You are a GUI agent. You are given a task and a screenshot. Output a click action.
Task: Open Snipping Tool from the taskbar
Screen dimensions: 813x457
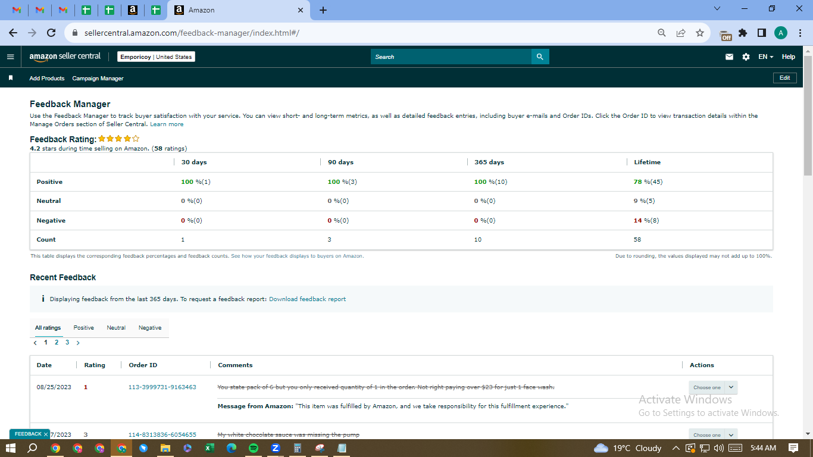pyautogui.click(x=320, y=448)
